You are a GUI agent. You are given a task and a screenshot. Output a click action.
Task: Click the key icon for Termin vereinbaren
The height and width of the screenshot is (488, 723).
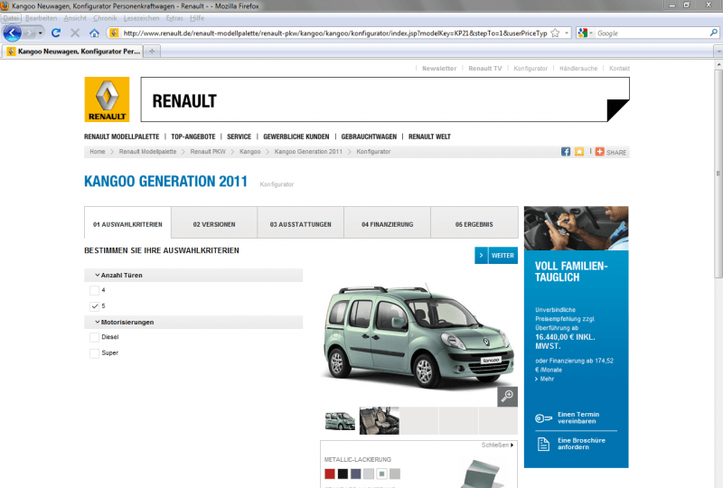coord(543,418)
